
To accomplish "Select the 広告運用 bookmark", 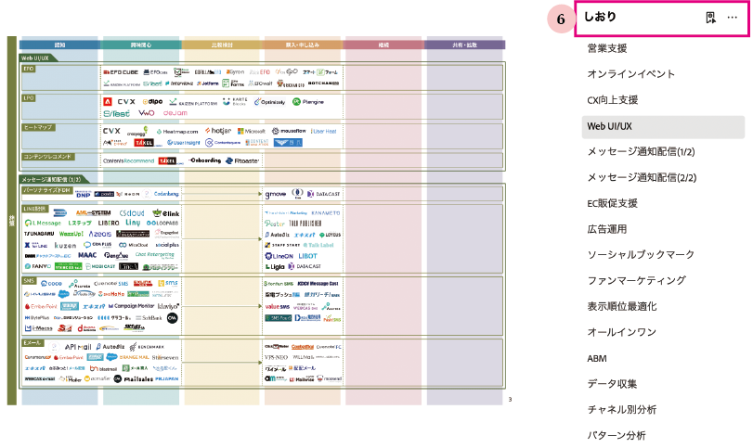I will click(607, 230).
